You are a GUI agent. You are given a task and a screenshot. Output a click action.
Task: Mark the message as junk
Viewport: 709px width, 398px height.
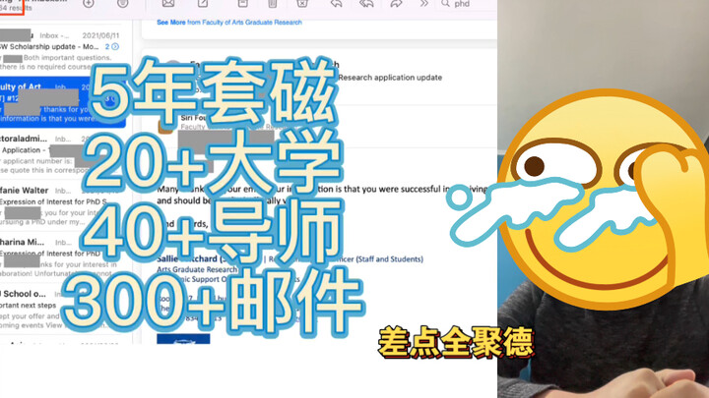305,6
